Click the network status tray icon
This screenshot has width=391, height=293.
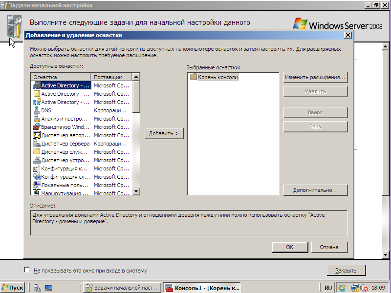(x=355, y=288)
